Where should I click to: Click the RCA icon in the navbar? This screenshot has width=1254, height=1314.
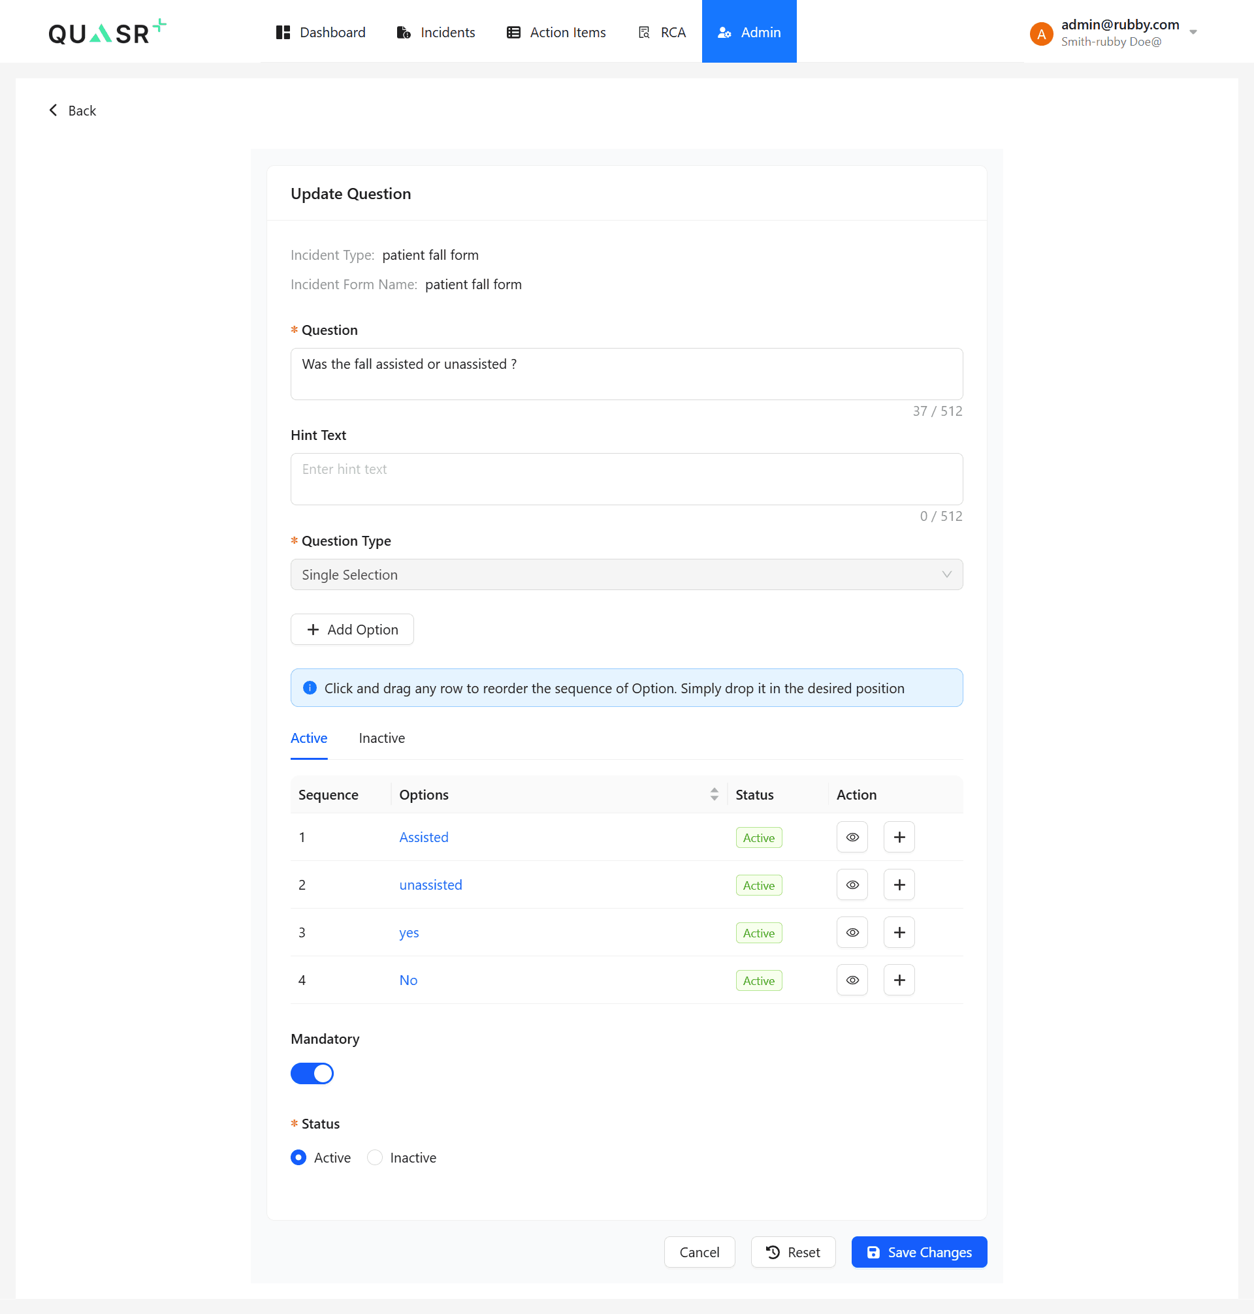coord(644,31)
